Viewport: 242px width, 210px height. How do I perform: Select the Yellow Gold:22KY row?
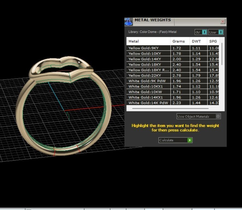(172, 75)
